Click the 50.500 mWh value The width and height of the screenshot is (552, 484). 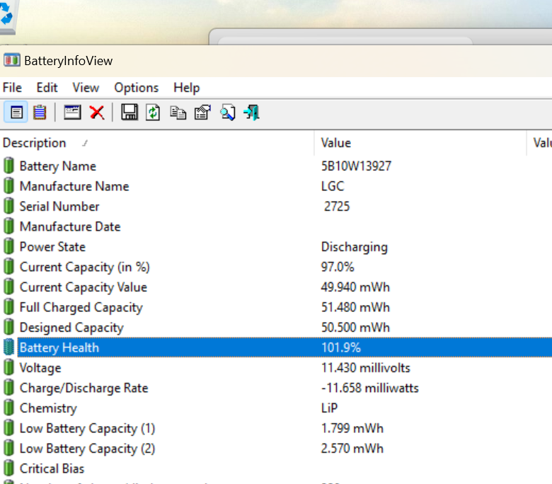click(x=355, y=327)
